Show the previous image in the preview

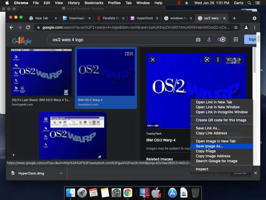point(229,60)
